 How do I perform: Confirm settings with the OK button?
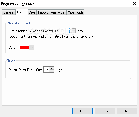click(x=82, y=111)
